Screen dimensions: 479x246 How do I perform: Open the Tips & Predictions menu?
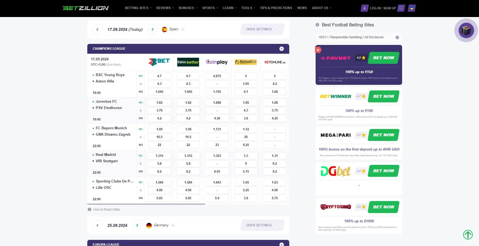(x=276, y=8)
